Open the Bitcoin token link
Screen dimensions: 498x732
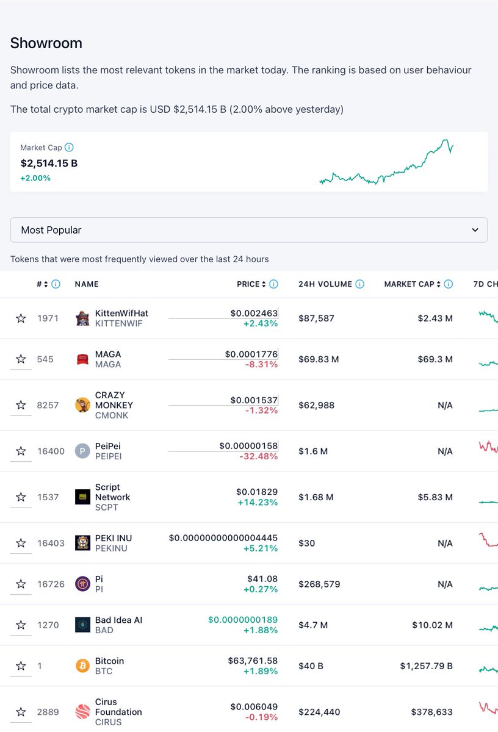[110, 661]
